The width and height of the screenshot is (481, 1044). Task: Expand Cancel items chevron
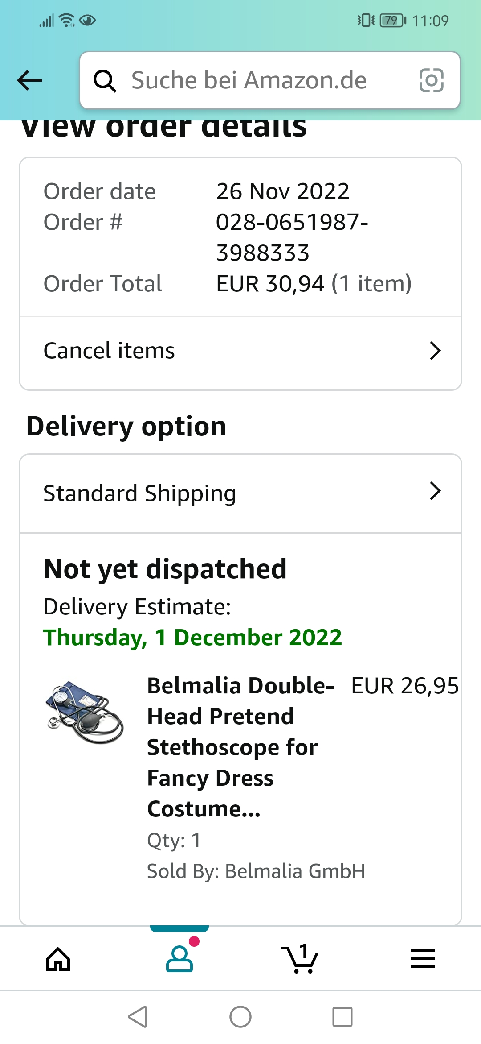435,351
